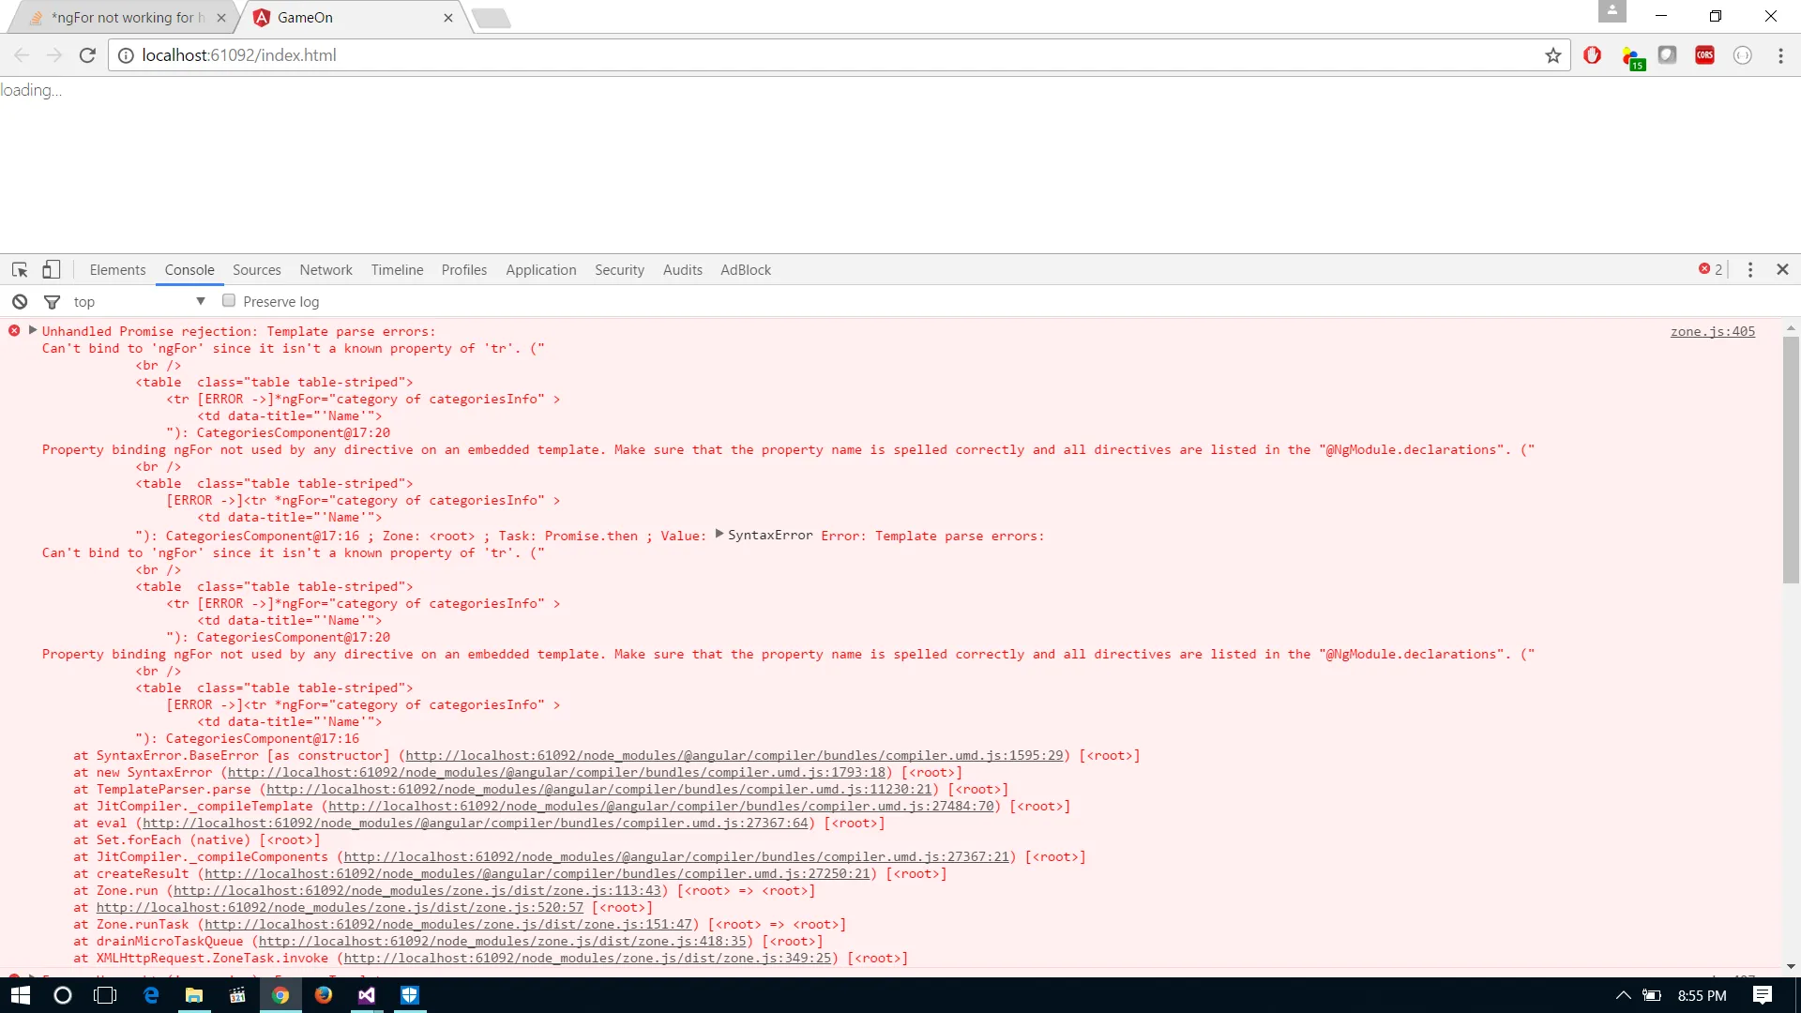Click the console filter funnel icon
Viewport: 1801px width, 1013px height.
(53, 302)
